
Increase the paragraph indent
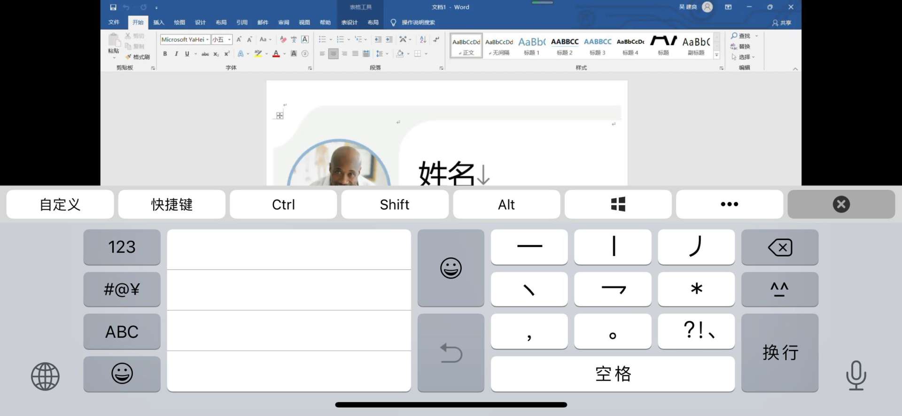(x=389, y=39)
